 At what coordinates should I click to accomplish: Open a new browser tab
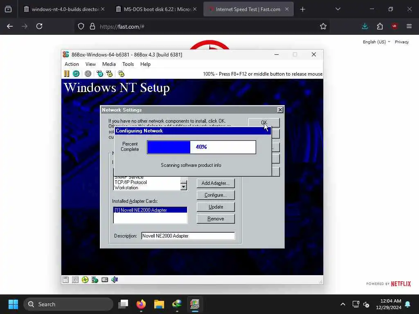302,9
